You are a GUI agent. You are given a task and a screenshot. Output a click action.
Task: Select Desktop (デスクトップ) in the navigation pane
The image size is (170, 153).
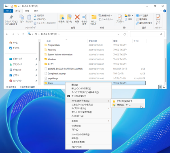tap(16, 59)
